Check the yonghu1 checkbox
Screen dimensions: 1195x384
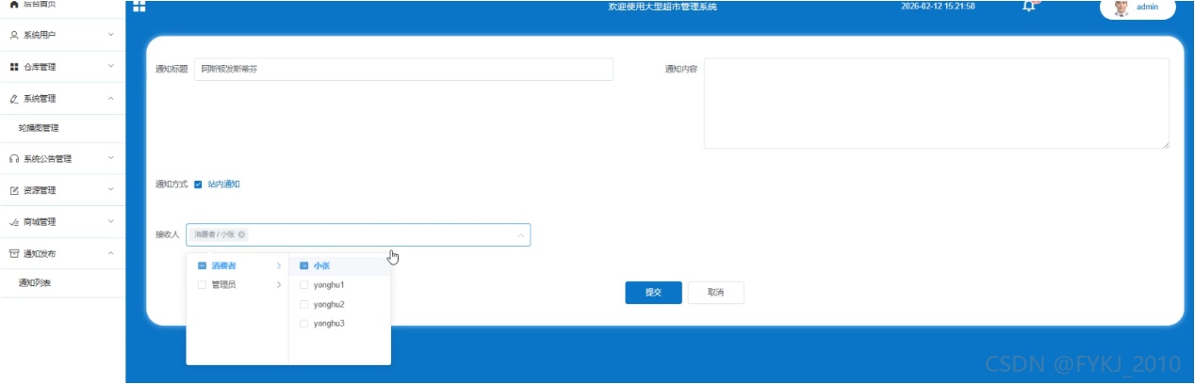pyautogui.click(x=303, y=284)
